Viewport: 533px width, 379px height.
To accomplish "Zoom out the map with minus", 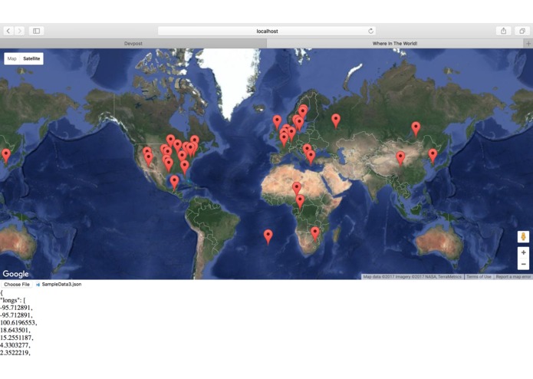I will (523, 264).
